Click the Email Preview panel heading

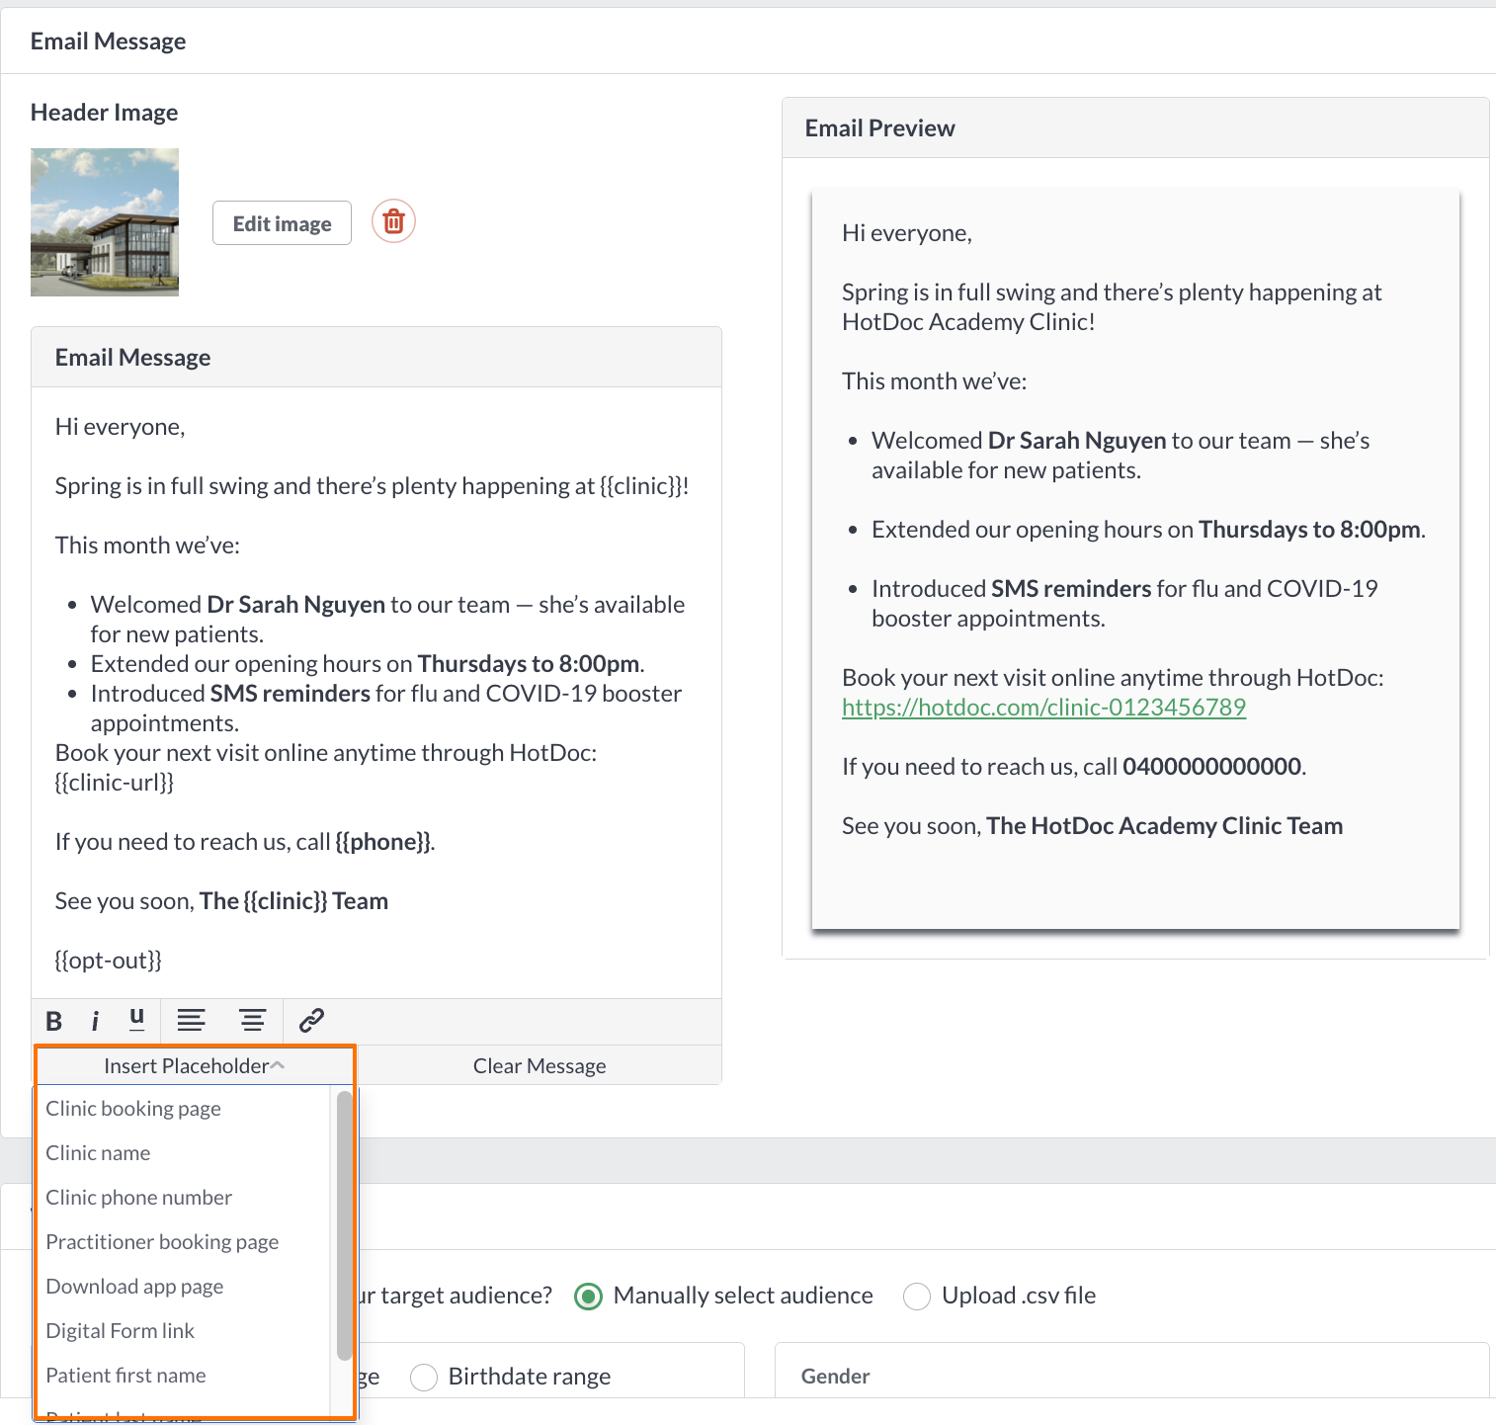pos(879,128)
